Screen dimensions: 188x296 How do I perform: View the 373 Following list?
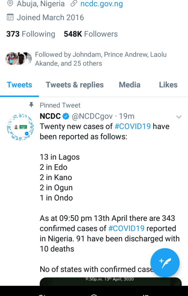31,34
